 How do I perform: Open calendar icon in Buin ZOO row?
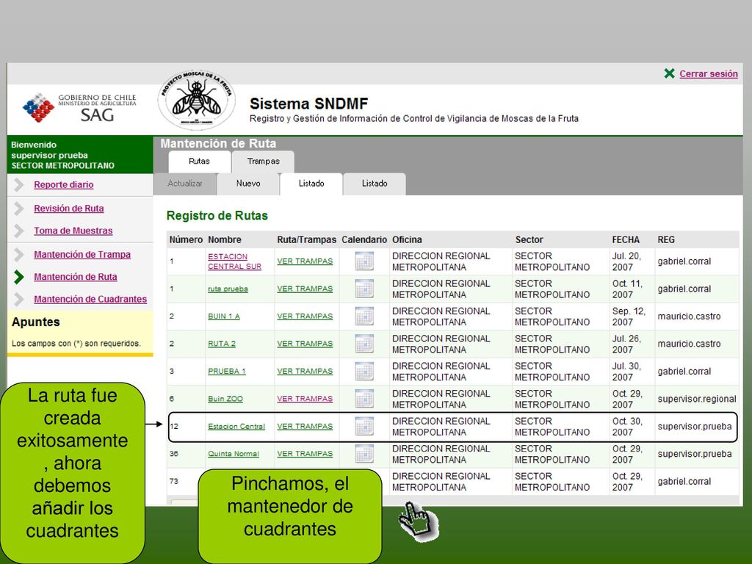[x=364, y=399]
